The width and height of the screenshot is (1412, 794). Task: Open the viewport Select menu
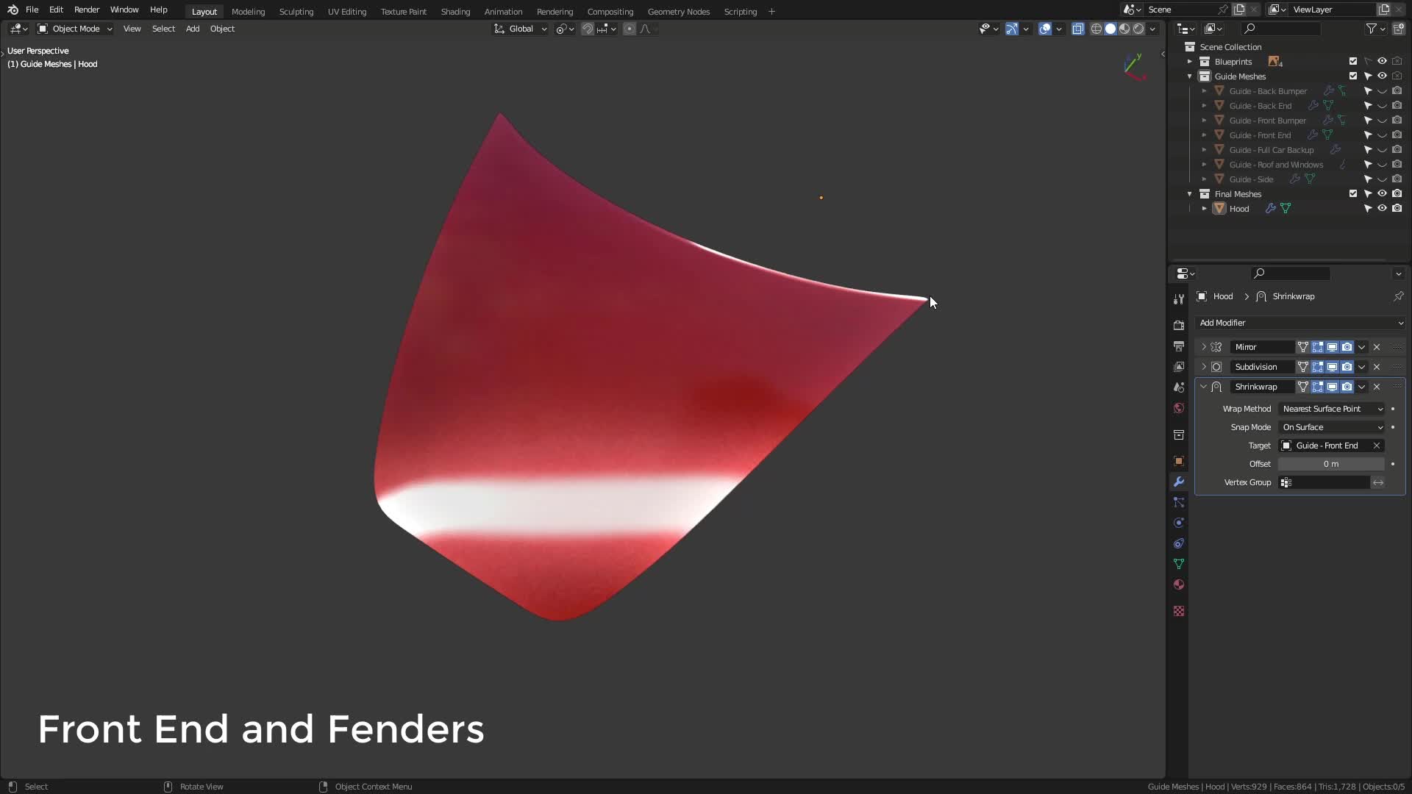[x=163, y=29]
